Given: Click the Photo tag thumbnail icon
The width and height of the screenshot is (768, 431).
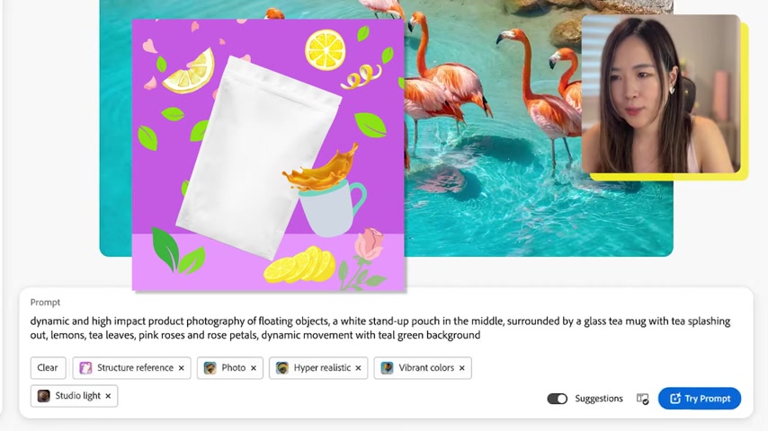Looking at the screenshot, I should pos(210,368).
